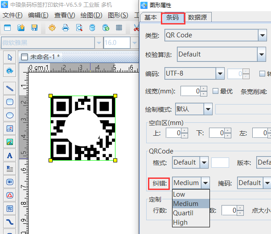
Task: Select the rounded rectangle tool
Action: tap(9, 102)
